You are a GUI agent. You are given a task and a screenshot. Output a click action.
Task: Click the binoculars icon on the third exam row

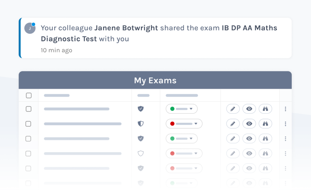tap(265, 138)
